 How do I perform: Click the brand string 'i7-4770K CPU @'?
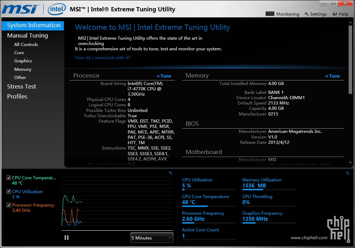144,89
